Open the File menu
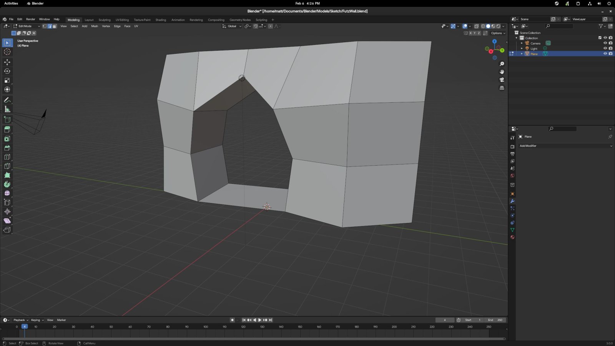Viewport: 615px width, 346px height. pos(11,19)
